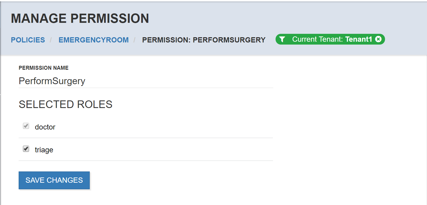Screen dimensions: 427x205
Task: Click the Current Tenant green badge text
Action: click(x=318, y=39)
